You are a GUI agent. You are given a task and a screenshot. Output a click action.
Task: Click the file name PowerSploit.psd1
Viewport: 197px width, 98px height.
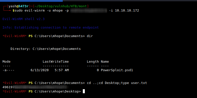click(117, 70)
